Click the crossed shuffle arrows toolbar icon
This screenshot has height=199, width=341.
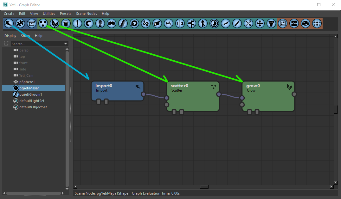pos(248,23)
